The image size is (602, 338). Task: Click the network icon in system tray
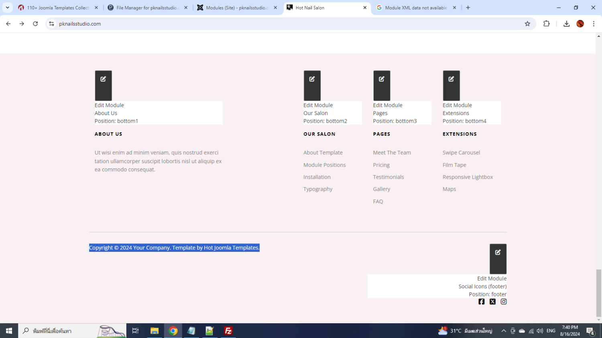[x=531, y=331]
